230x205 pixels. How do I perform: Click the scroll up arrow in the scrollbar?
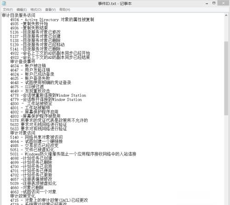(226, 16)
